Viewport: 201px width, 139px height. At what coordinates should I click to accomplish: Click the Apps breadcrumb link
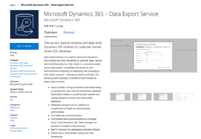pos(13,5)
